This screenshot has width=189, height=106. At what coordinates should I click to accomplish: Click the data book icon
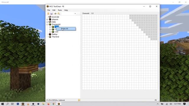coord(50,22)
